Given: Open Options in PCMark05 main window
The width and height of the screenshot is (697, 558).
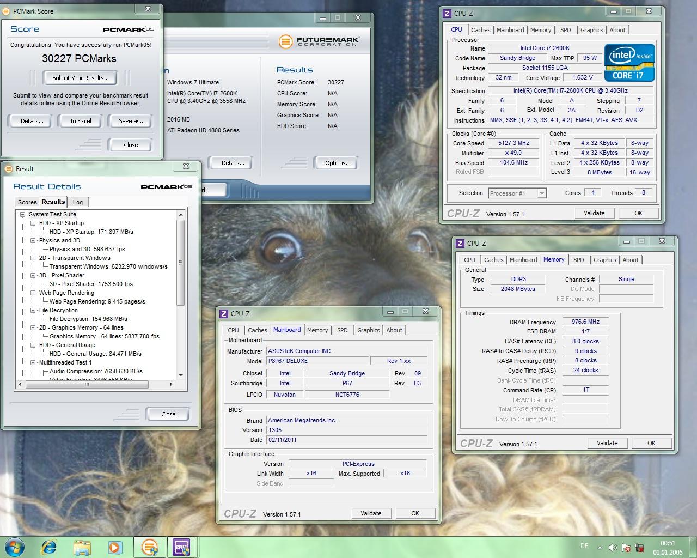Looking at the screenshot, I should tap(337, 163).
